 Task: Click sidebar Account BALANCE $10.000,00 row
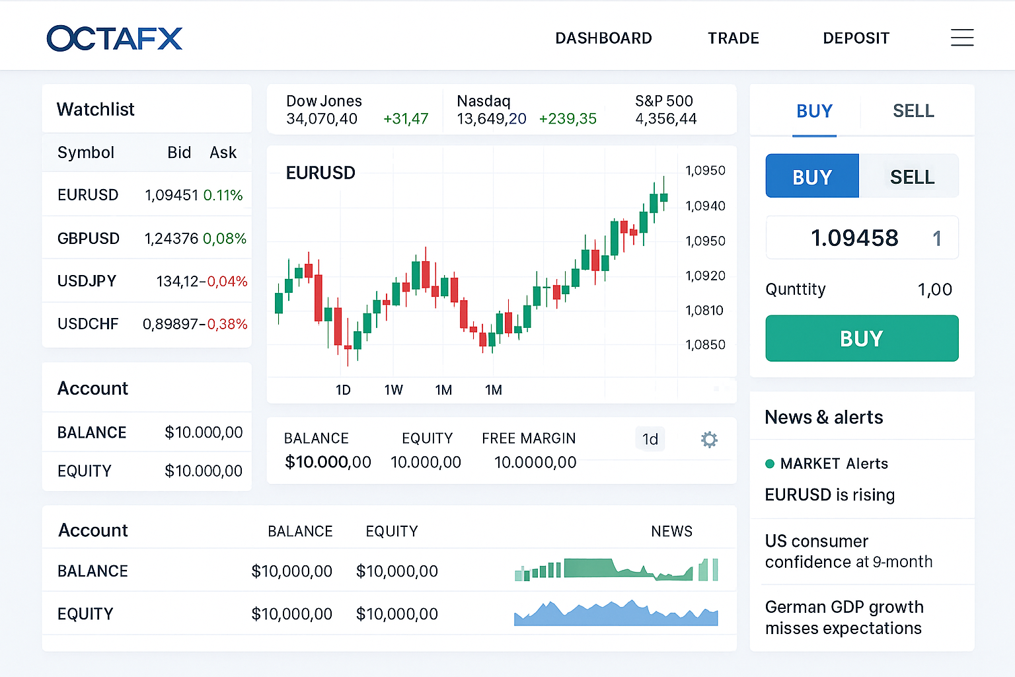[x=147, y=432]
